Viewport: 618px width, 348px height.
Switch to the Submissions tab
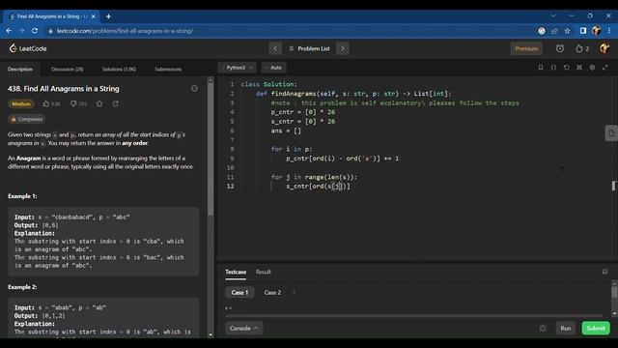[168, 69]
